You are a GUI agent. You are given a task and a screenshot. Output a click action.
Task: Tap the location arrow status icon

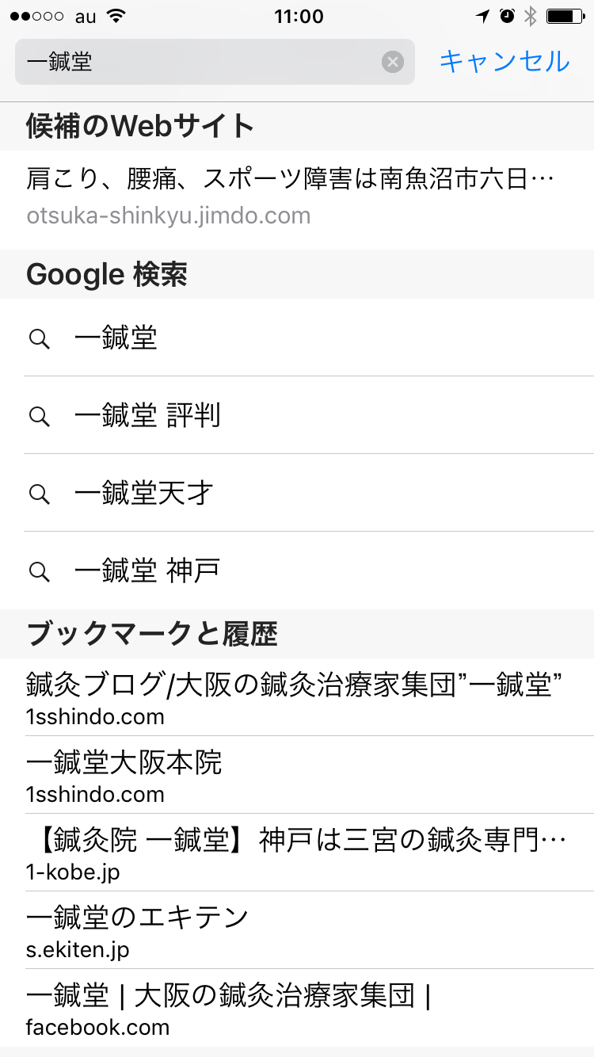click(x=482, y=17)
